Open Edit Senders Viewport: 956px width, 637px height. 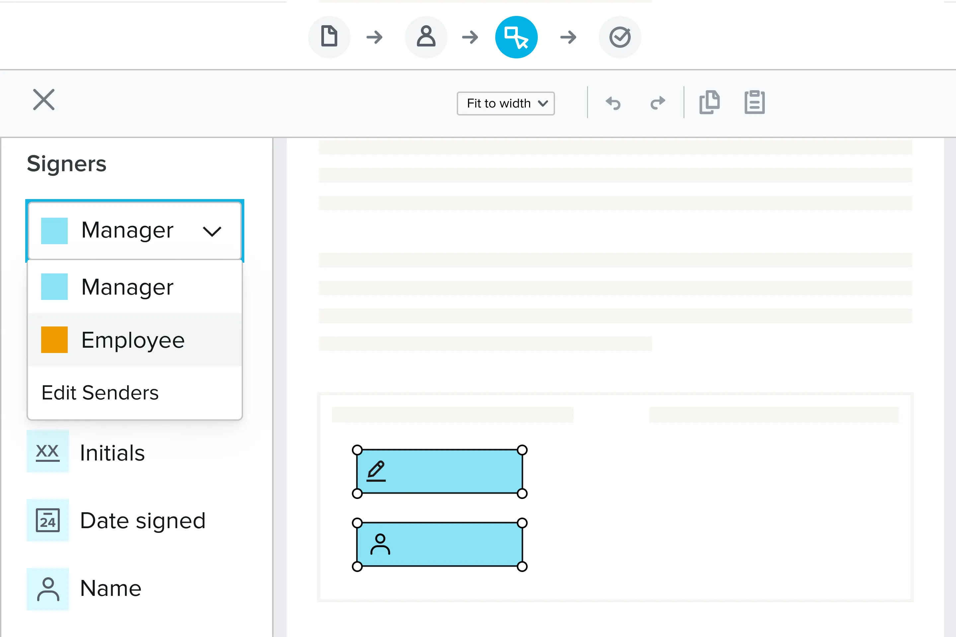(x=100, y=392)
